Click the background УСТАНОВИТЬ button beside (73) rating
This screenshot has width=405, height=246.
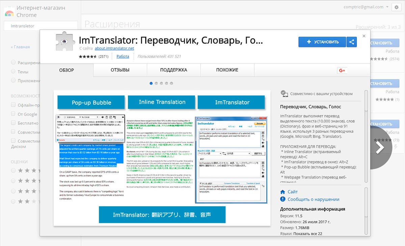click(x=385, y=124)
